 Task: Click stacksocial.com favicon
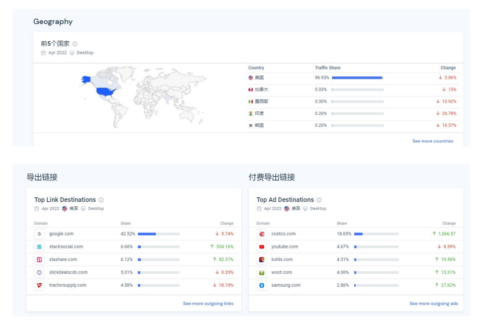39,247
